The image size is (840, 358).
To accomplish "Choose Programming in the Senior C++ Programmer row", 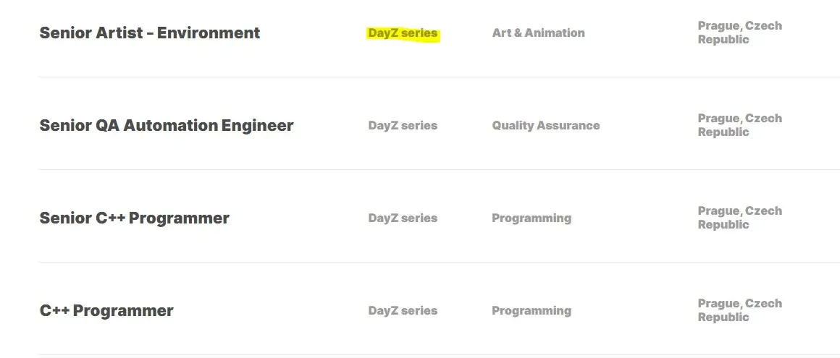I will point(531,218).
